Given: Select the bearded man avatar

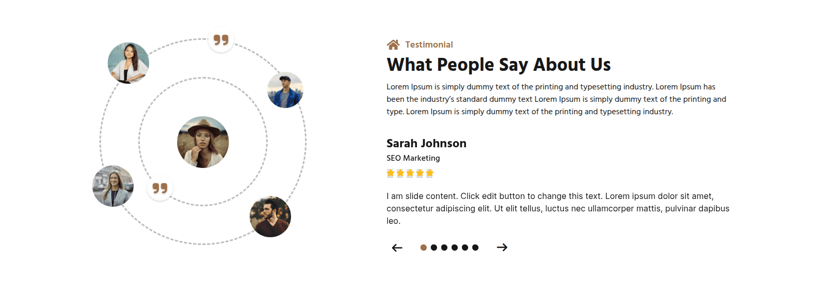Looking at the screenshot, I should click(x=270, y=217).
